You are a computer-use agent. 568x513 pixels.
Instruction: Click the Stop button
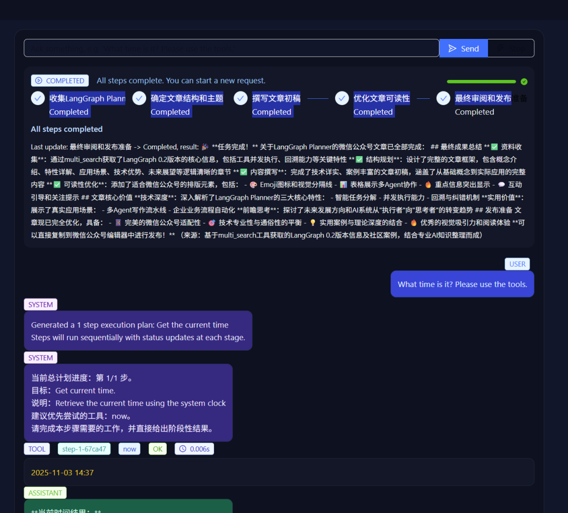coord(511,48)
